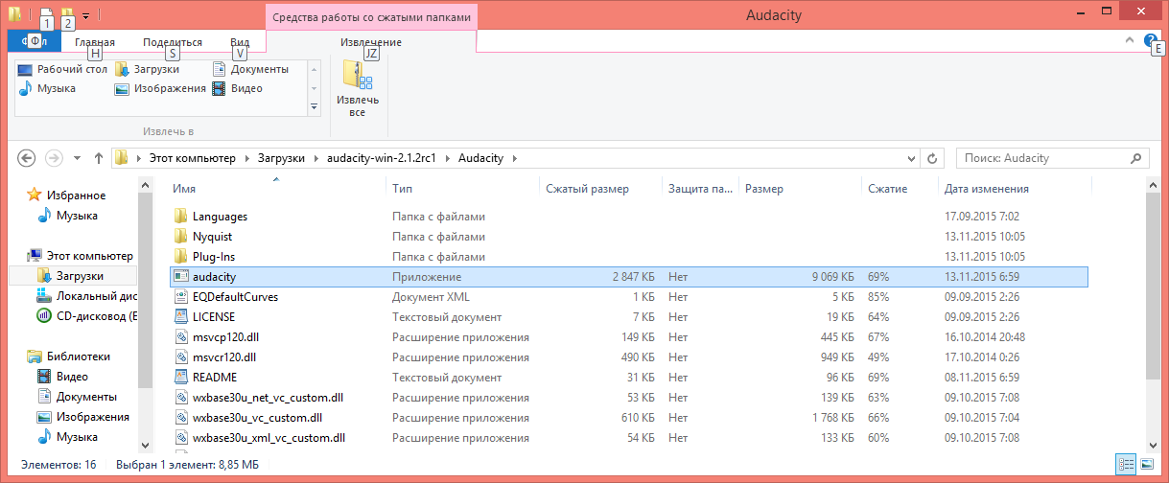Open the Help question mark icon
Image resolution: width=1169 pixels, height=483 pixels.
click(1150, 40)
